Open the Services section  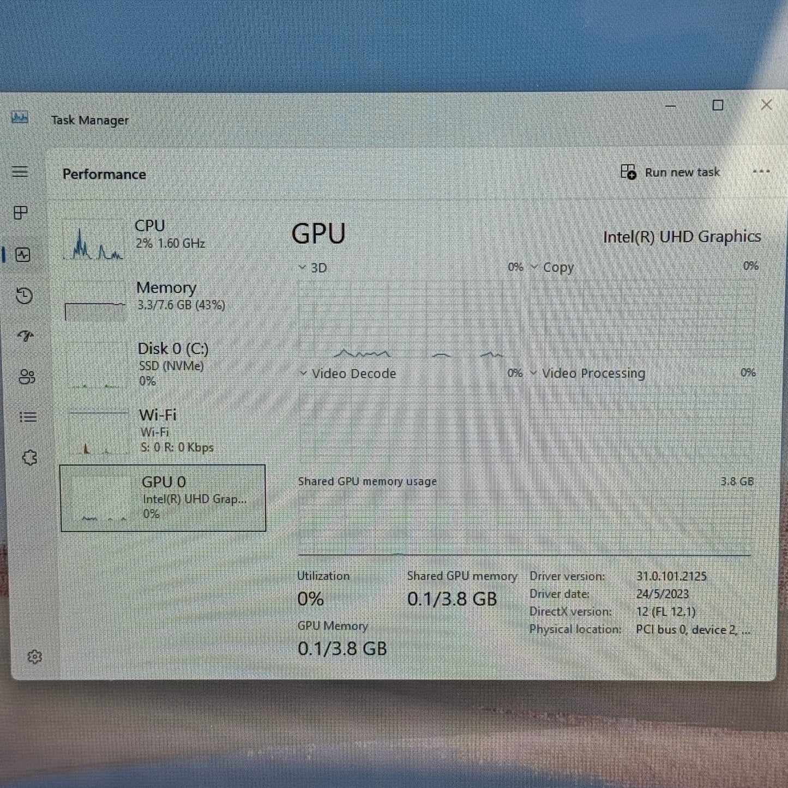29,458
